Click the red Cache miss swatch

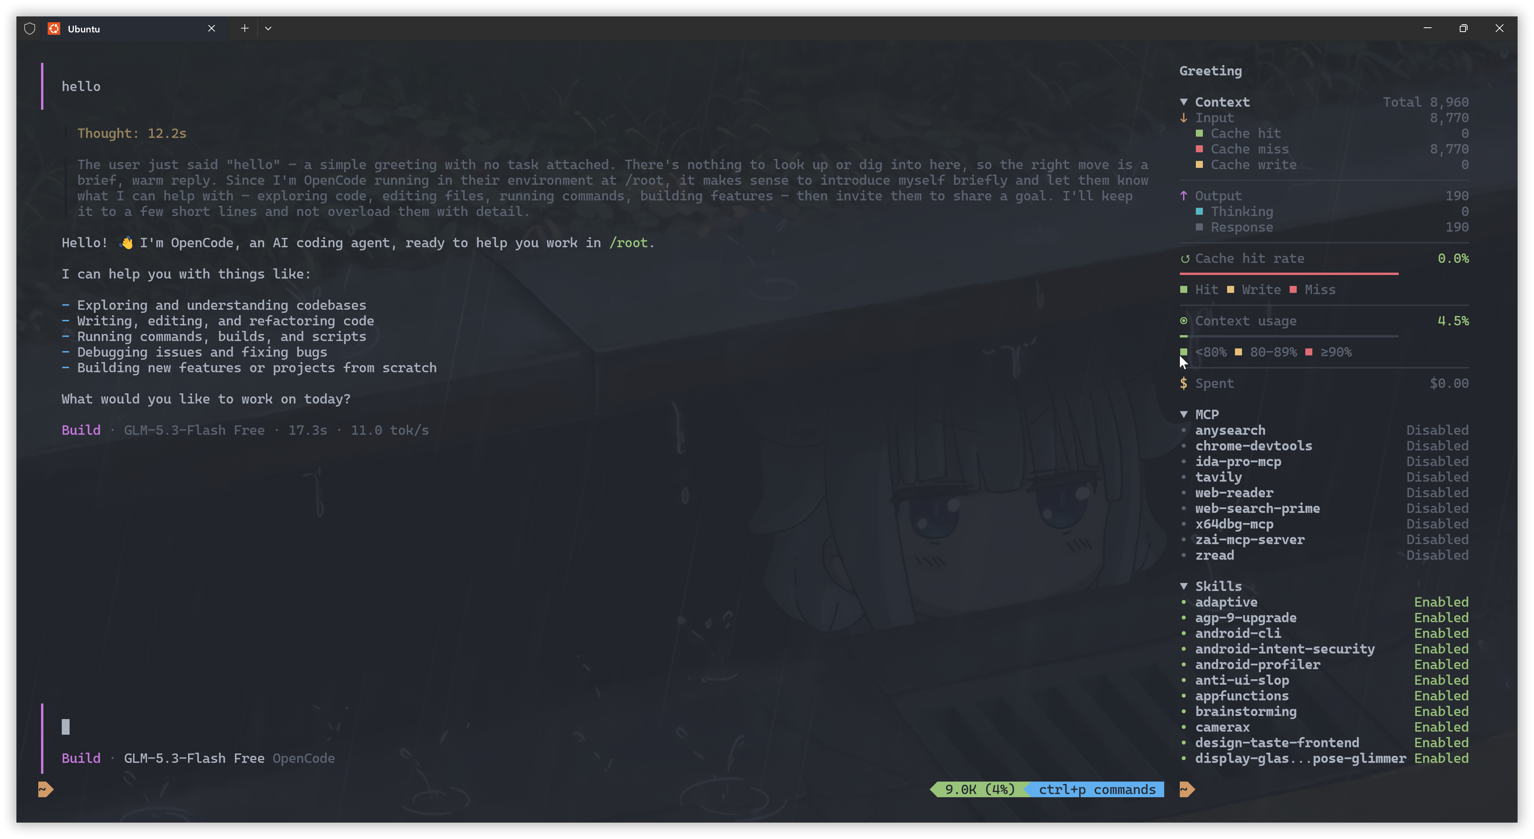1199,149
